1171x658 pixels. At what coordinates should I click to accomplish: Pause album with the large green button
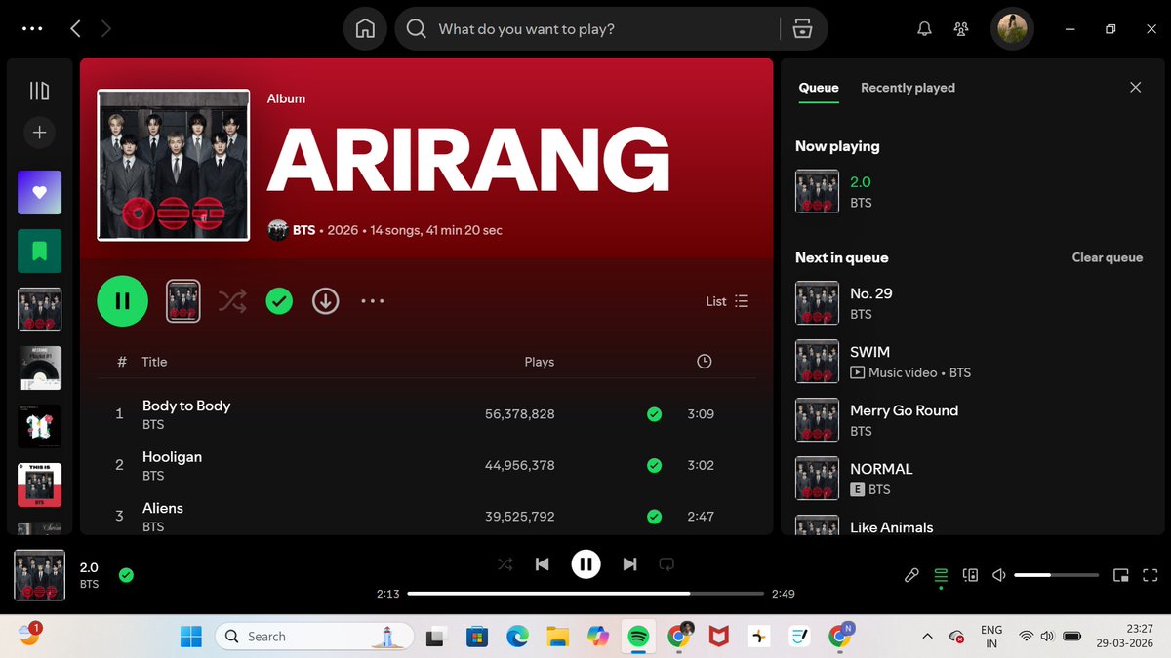(x=122, y=301)
